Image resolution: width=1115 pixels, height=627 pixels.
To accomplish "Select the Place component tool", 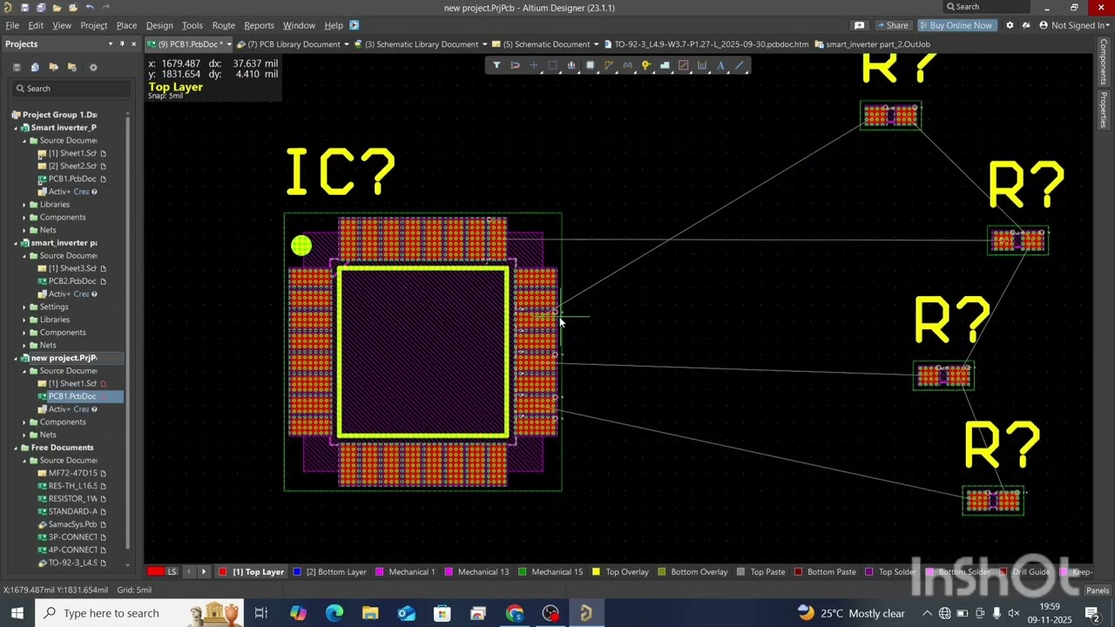I will coord(590,65).
